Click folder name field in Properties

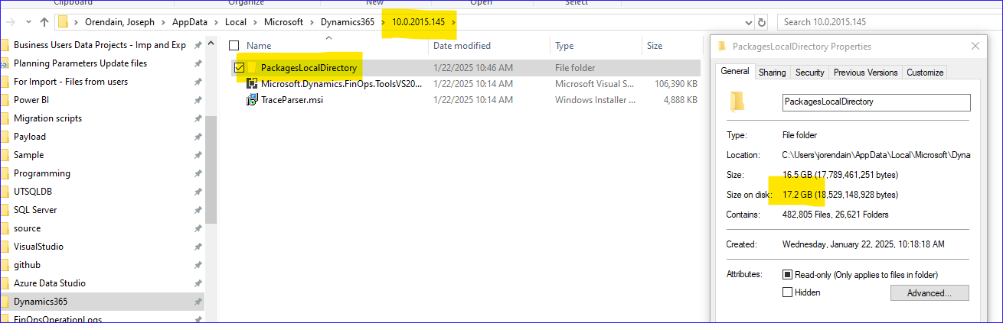pyautogui.click(x=876, y=102)
